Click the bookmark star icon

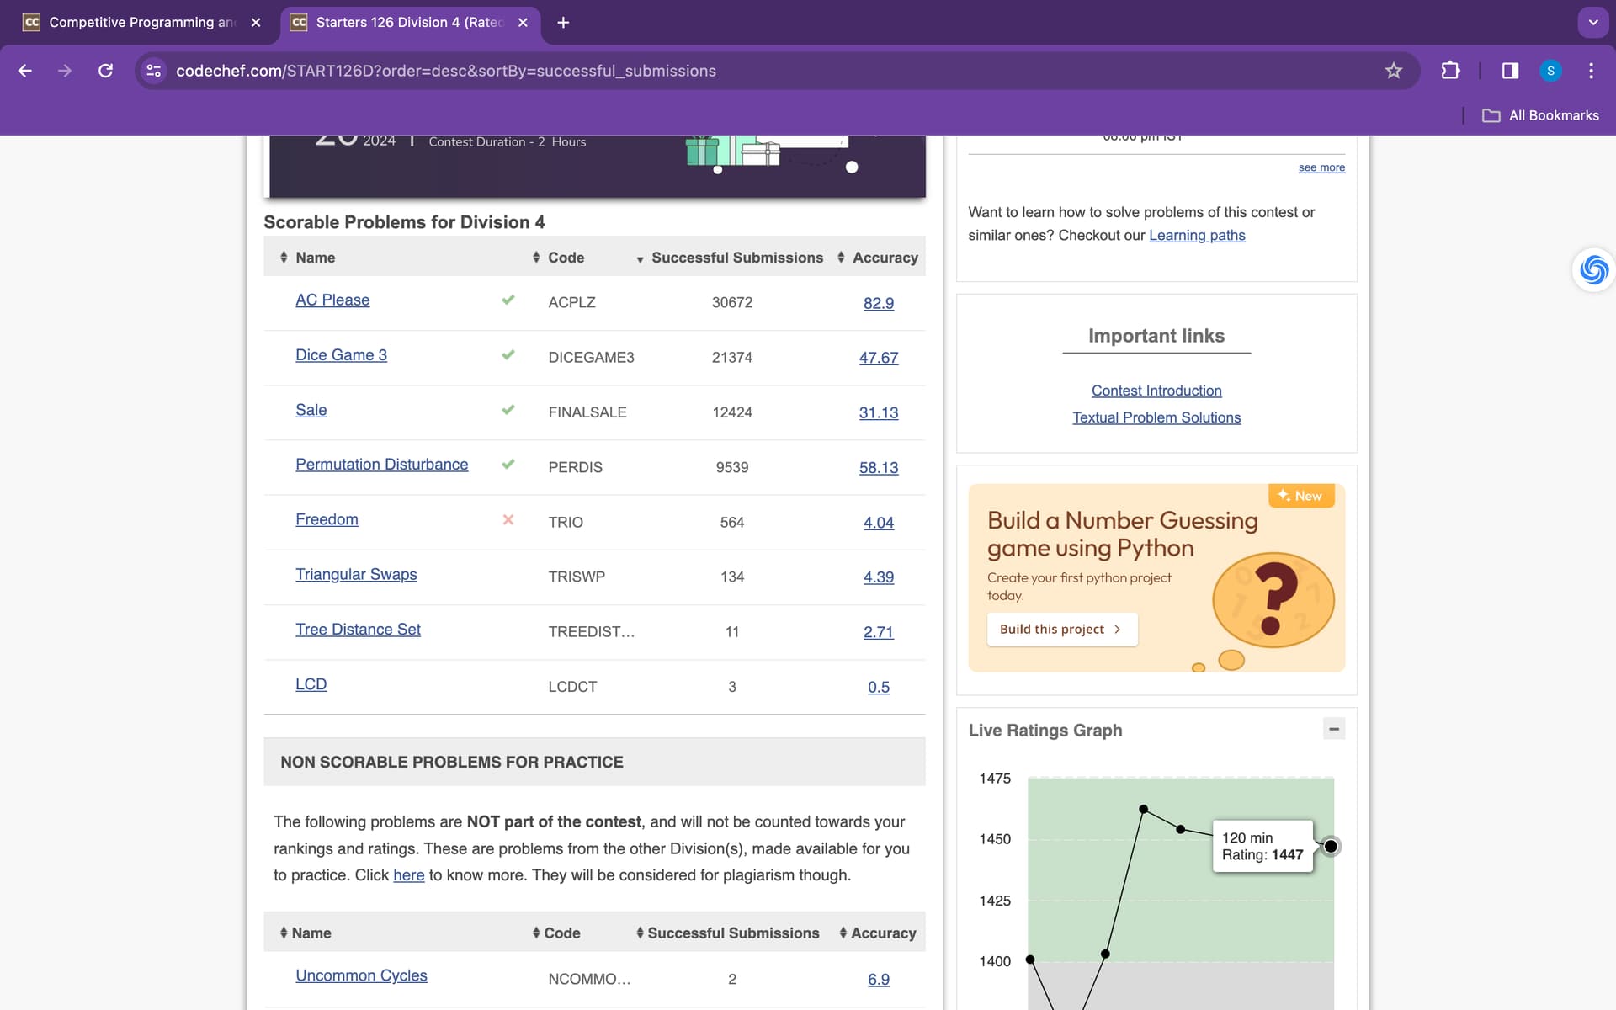click(1393, 71)
